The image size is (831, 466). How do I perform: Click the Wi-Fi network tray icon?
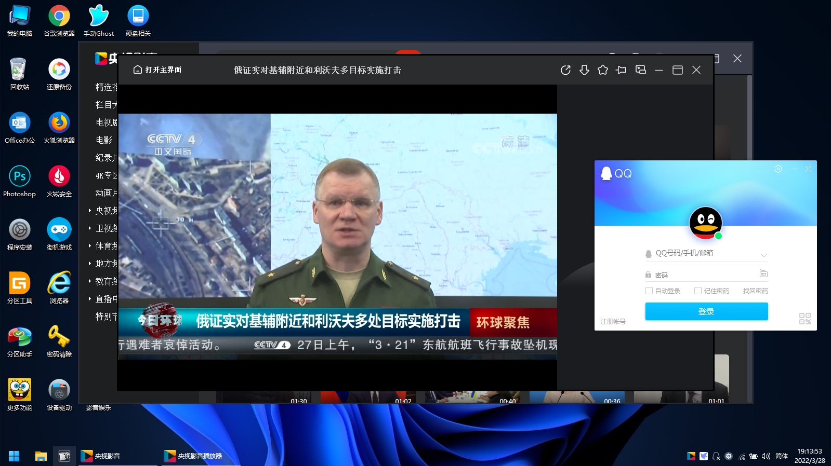(742, 456)
